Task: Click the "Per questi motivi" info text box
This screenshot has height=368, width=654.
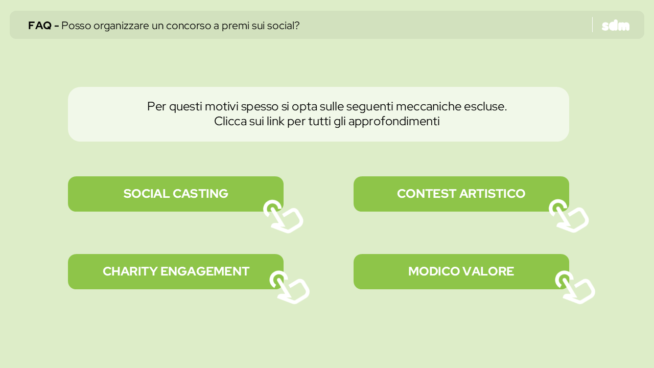Action: pyautogui.click(x=318, y=114)
